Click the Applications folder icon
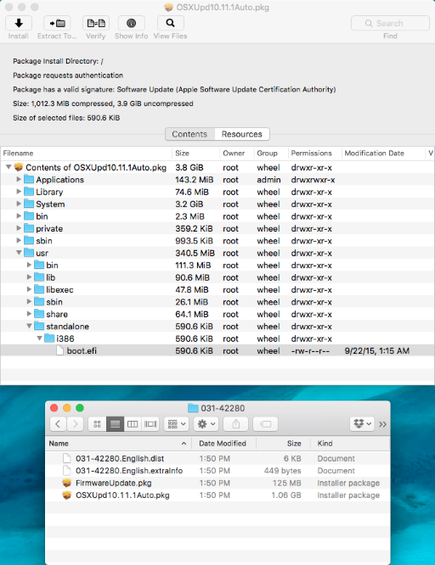435x565 pixels. (x=29, y=179)
